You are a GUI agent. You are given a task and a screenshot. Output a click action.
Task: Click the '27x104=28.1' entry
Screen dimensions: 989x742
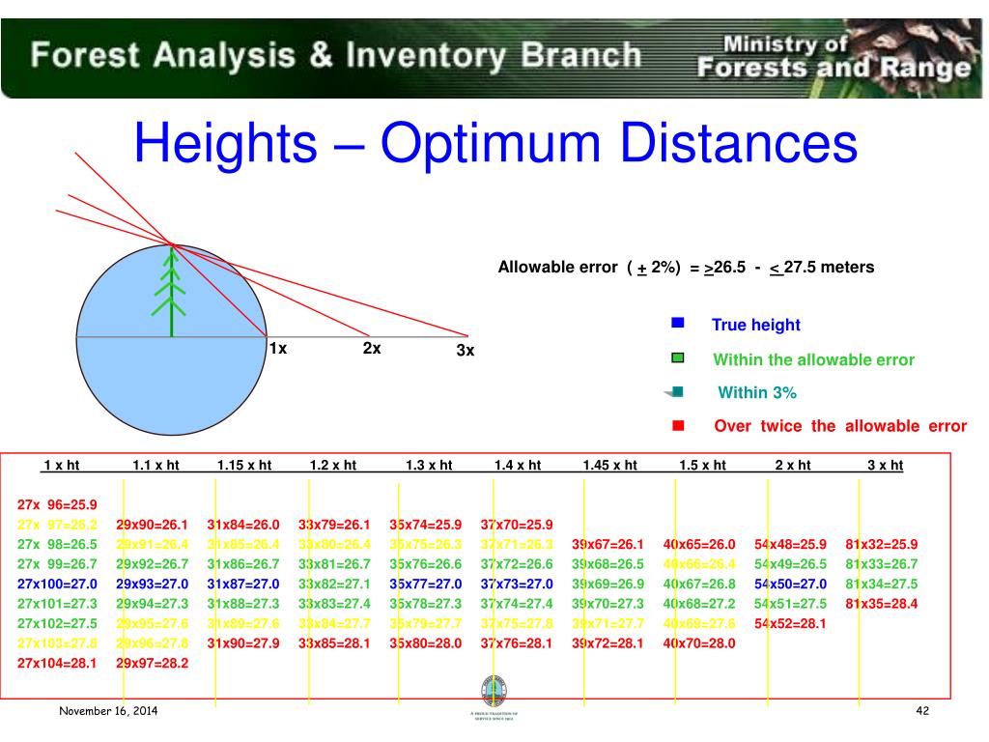(x=57, y=663)
